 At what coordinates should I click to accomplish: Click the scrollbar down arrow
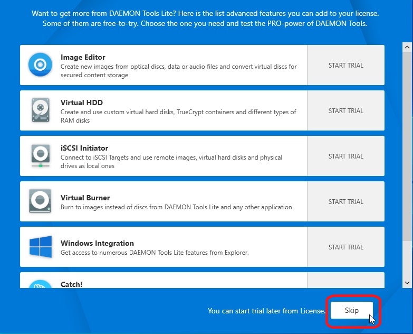(407, 283)
